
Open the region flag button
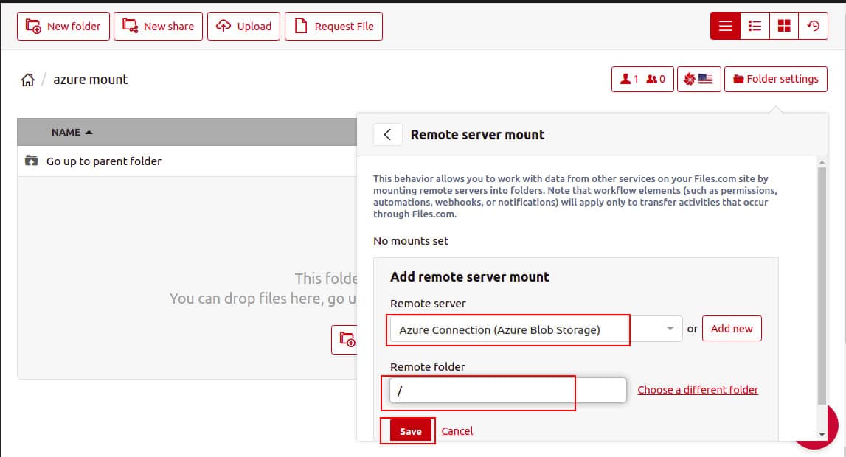coord(699,79)
